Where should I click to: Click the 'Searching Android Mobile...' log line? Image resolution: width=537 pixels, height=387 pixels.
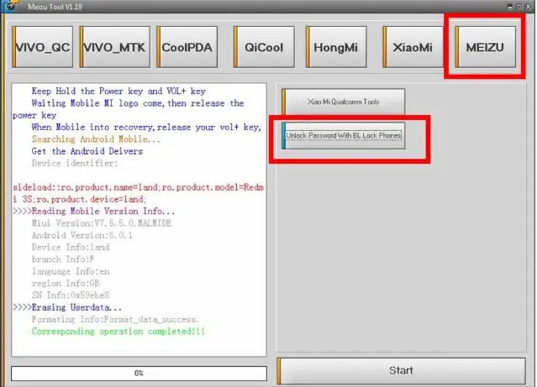96,139
